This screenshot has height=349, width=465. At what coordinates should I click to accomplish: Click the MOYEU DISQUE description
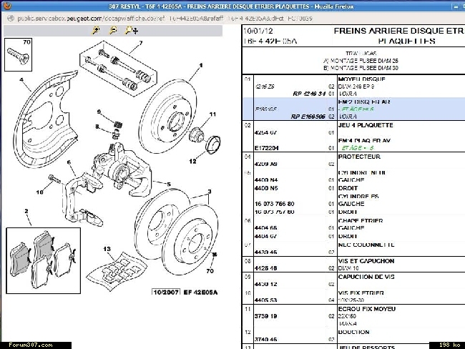[361, 79]
